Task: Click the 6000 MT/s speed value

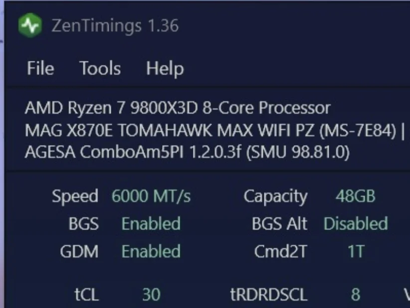Action: (x=151, y=196)
